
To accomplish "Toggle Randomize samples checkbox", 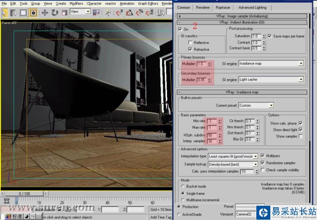I will point(262,163).
